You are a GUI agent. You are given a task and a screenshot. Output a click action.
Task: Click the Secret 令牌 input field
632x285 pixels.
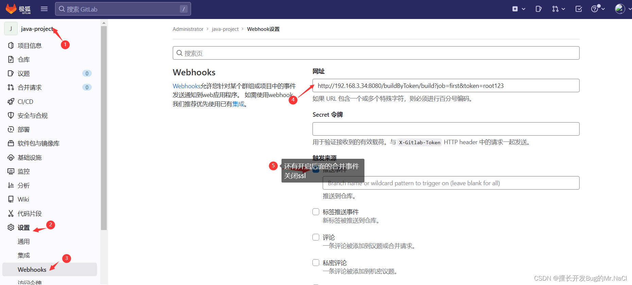(446, 129)
